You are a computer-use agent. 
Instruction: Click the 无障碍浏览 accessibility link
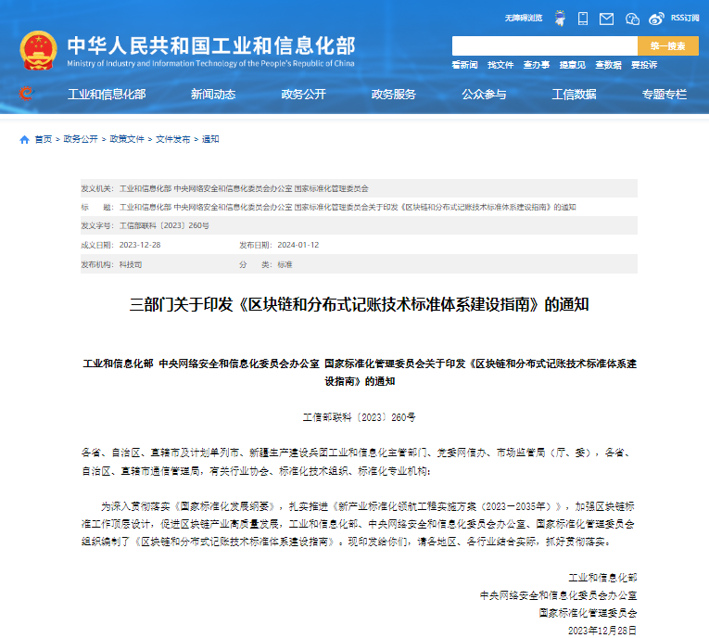524,18
